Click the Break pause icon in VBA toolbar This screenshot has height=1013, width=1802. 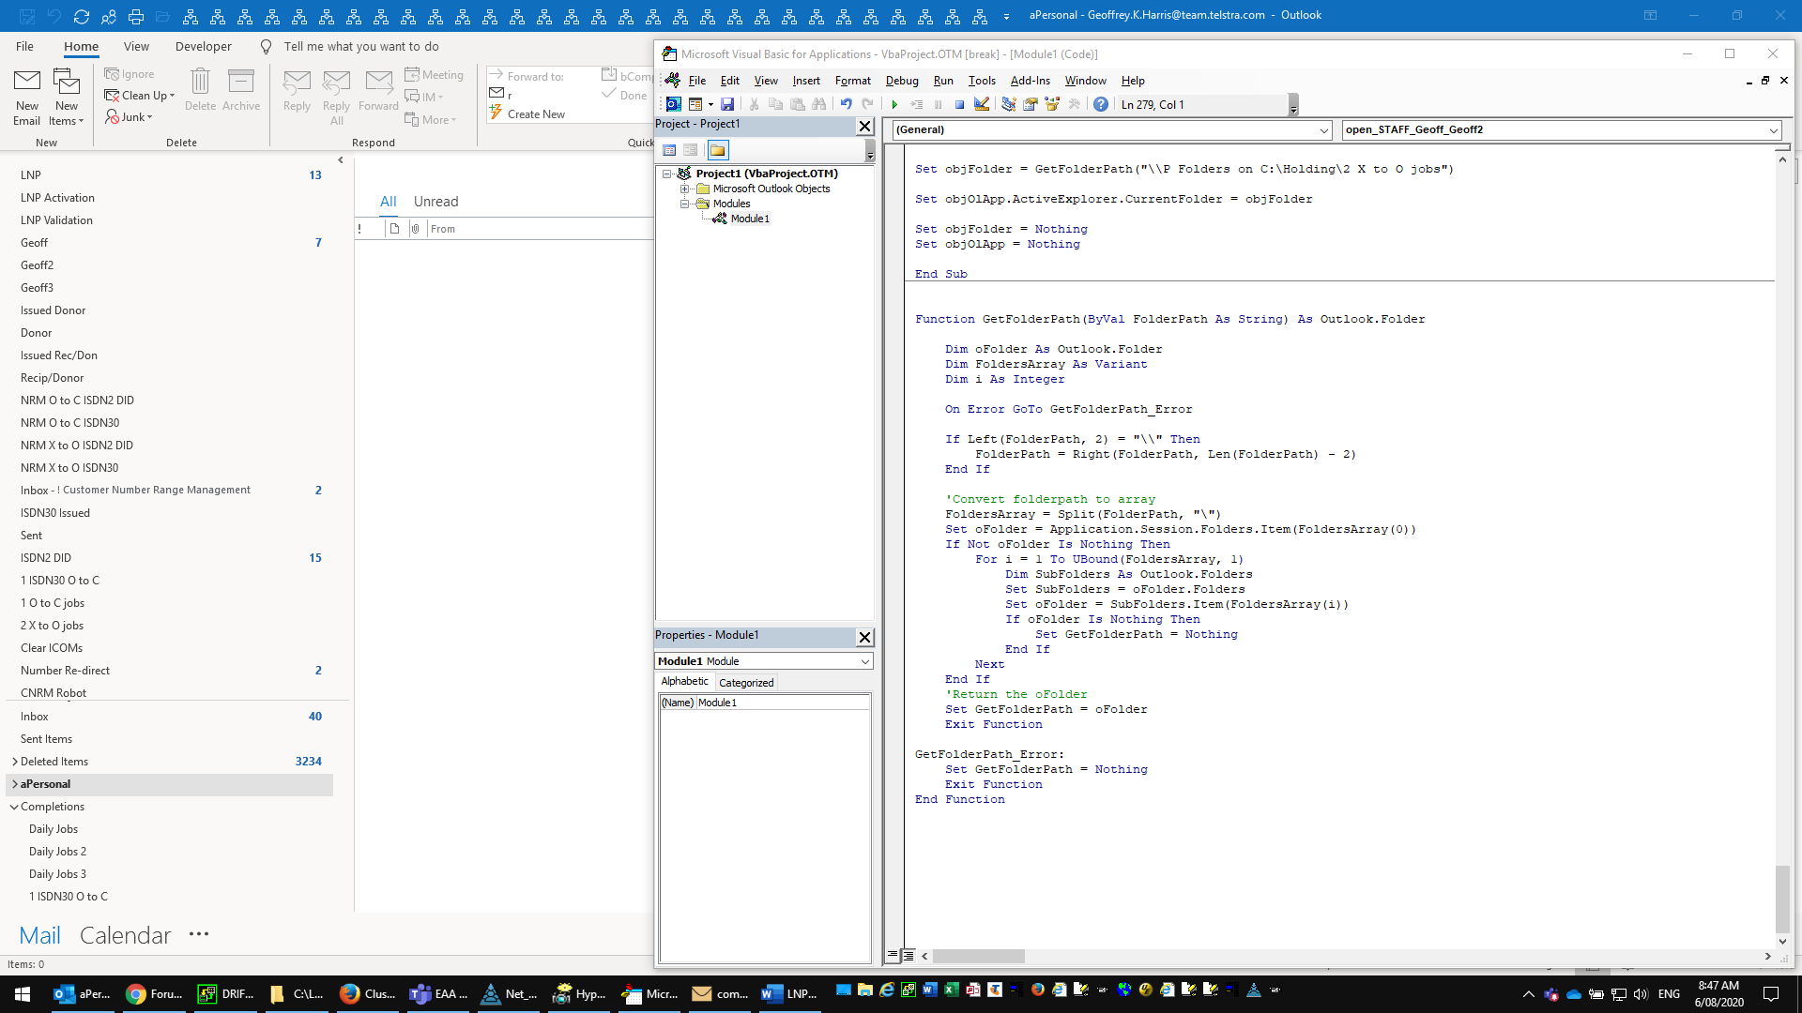point(938,104)
